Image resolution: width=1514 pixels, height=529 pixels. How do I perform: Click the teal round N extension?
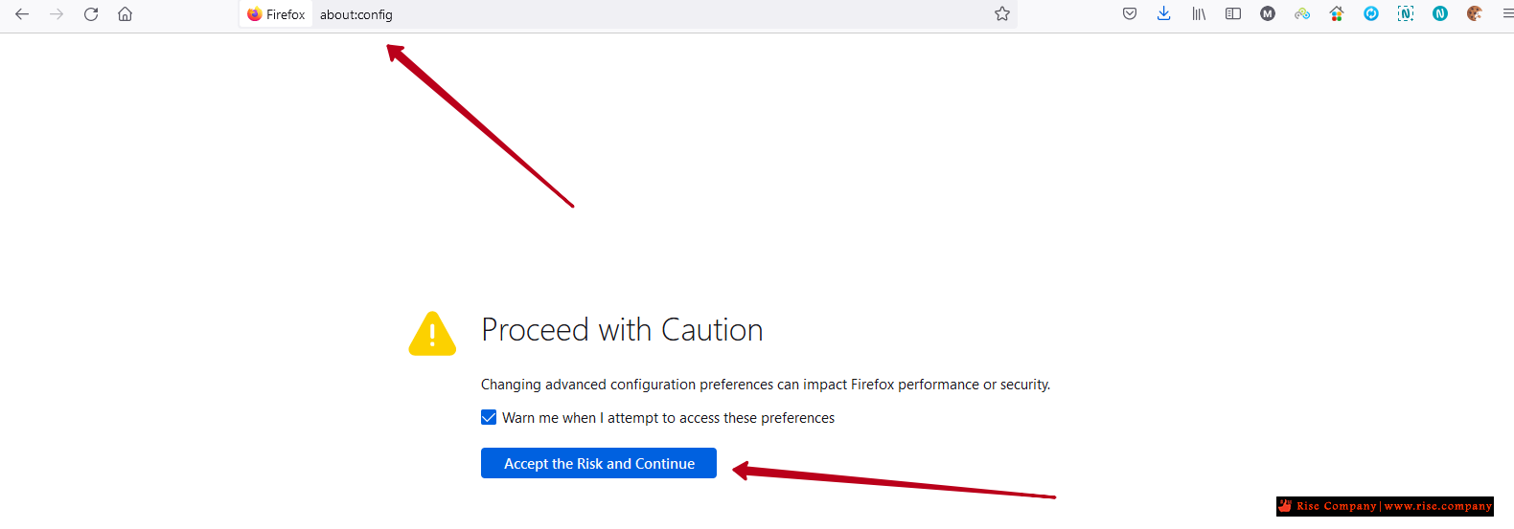click(x=1440, y=13)
